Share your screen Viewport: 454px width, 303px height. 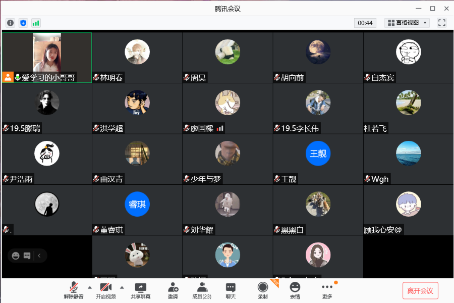tap(140, 290)
